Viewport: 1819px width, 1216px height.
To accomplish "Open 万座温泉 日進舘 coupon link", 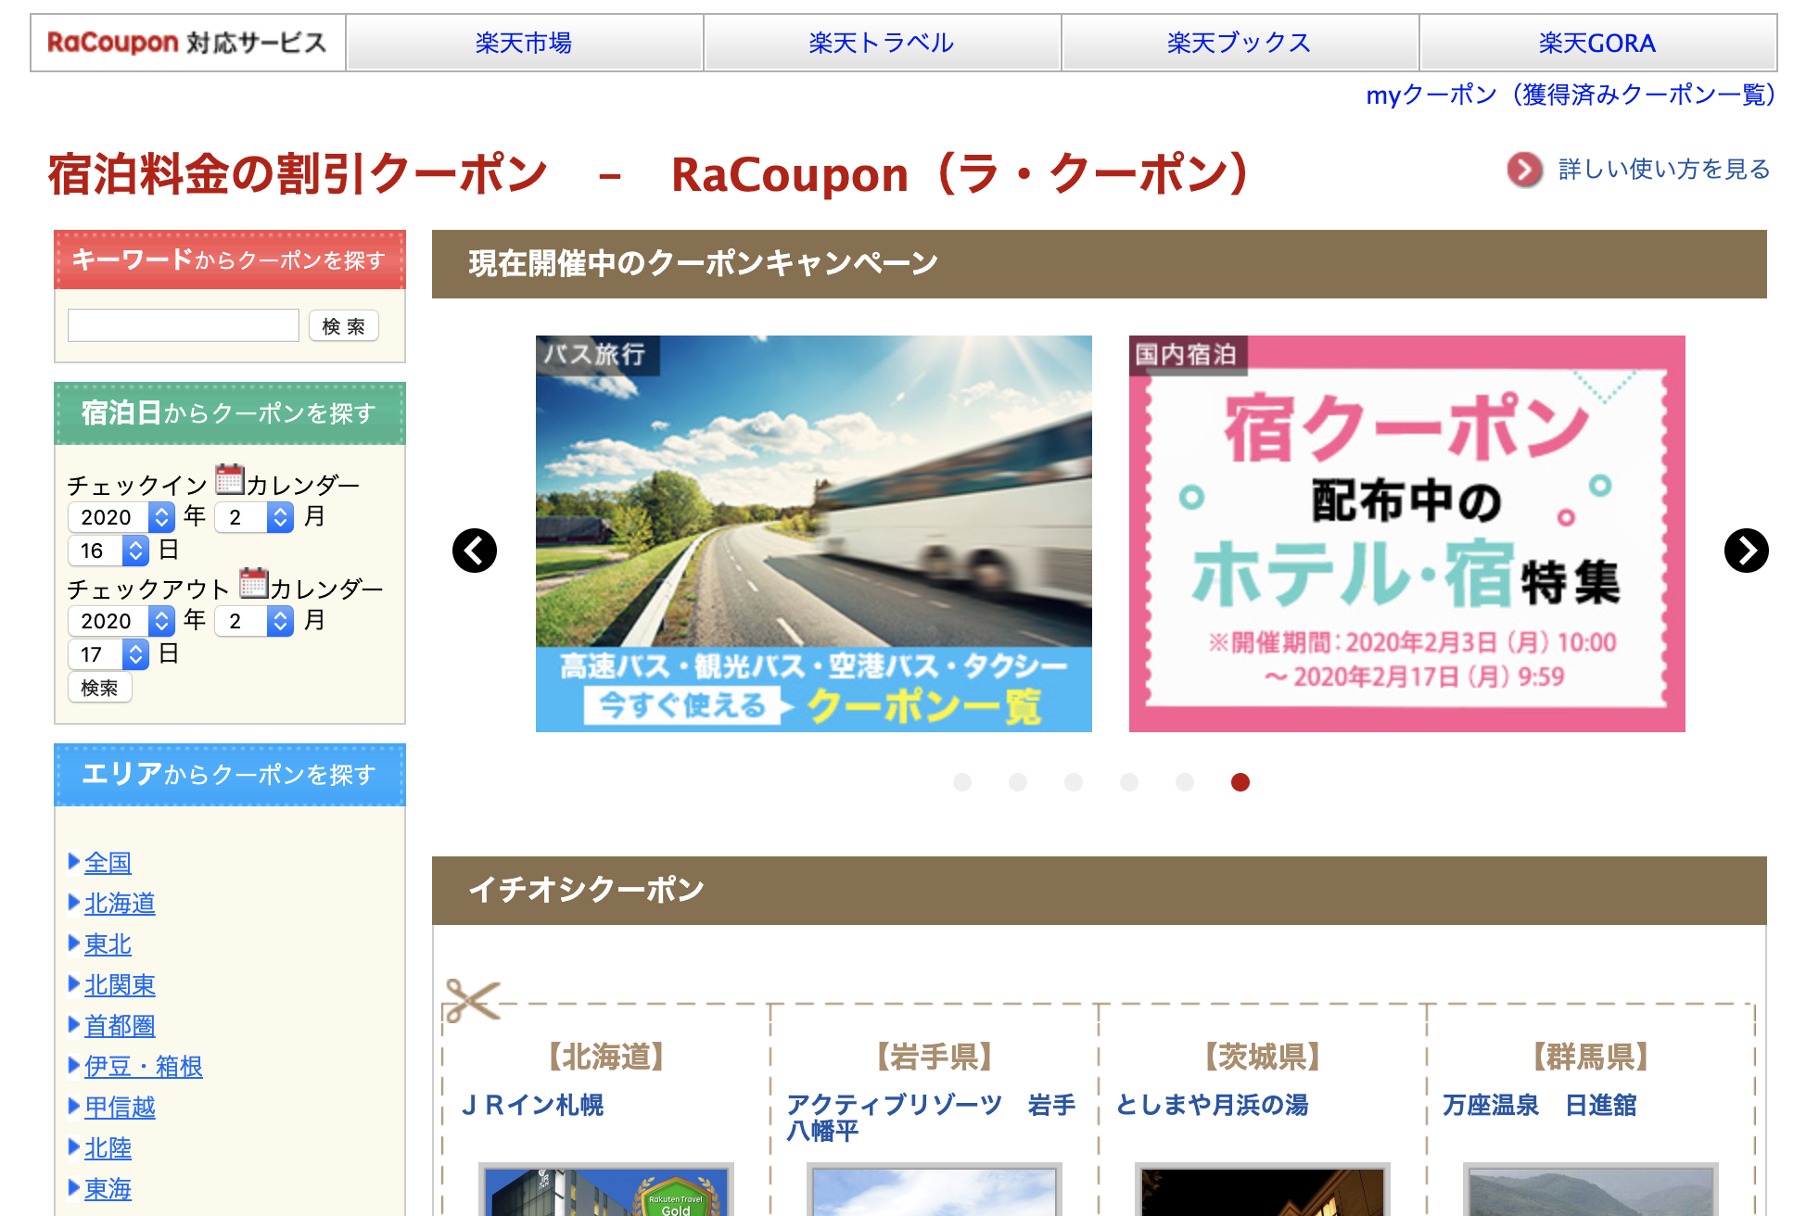I will [x=1540, y=1105].
